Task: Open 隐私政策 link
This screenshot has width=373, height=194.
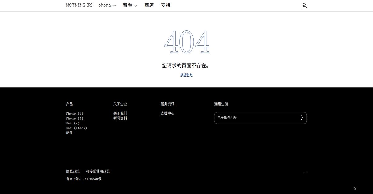Action: click(73, 171)
